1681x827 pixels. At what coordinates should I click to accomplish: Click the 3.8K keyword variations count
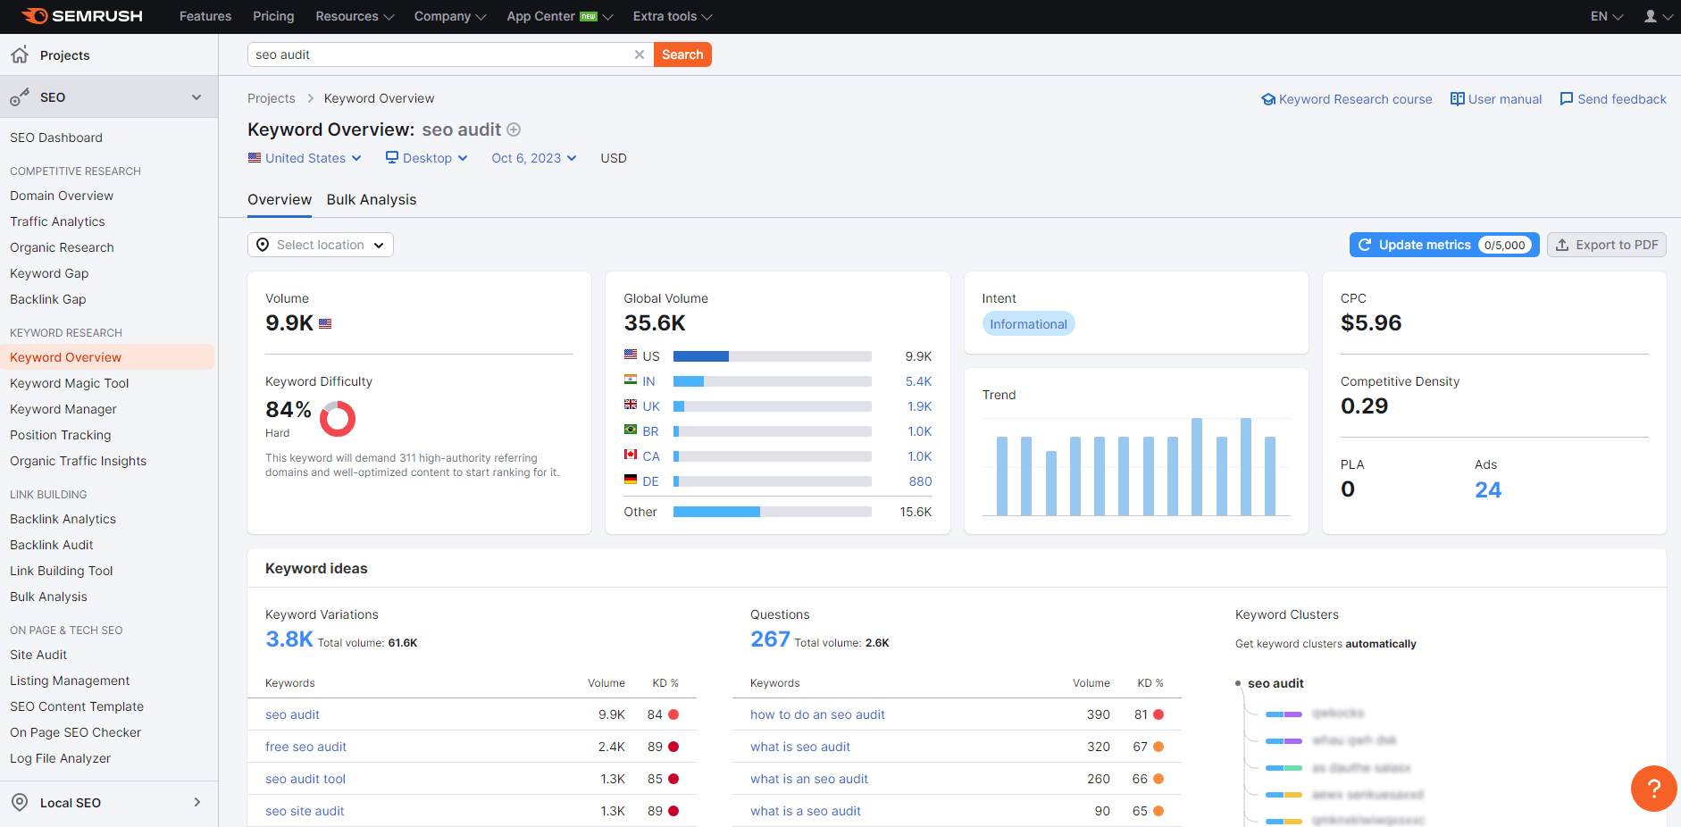pos(289,639)
